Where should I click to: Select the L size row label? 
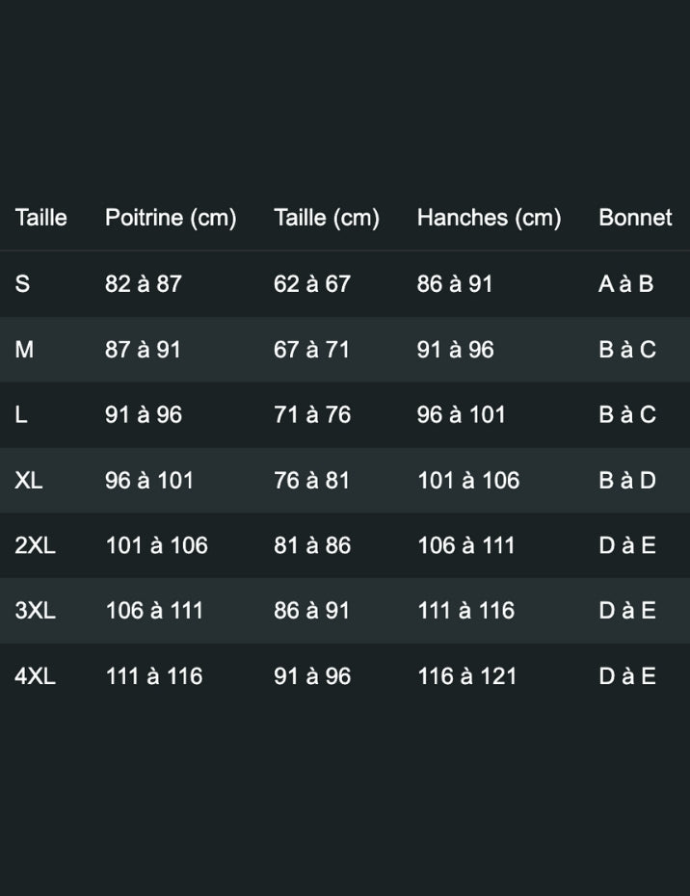pos(21,415)
